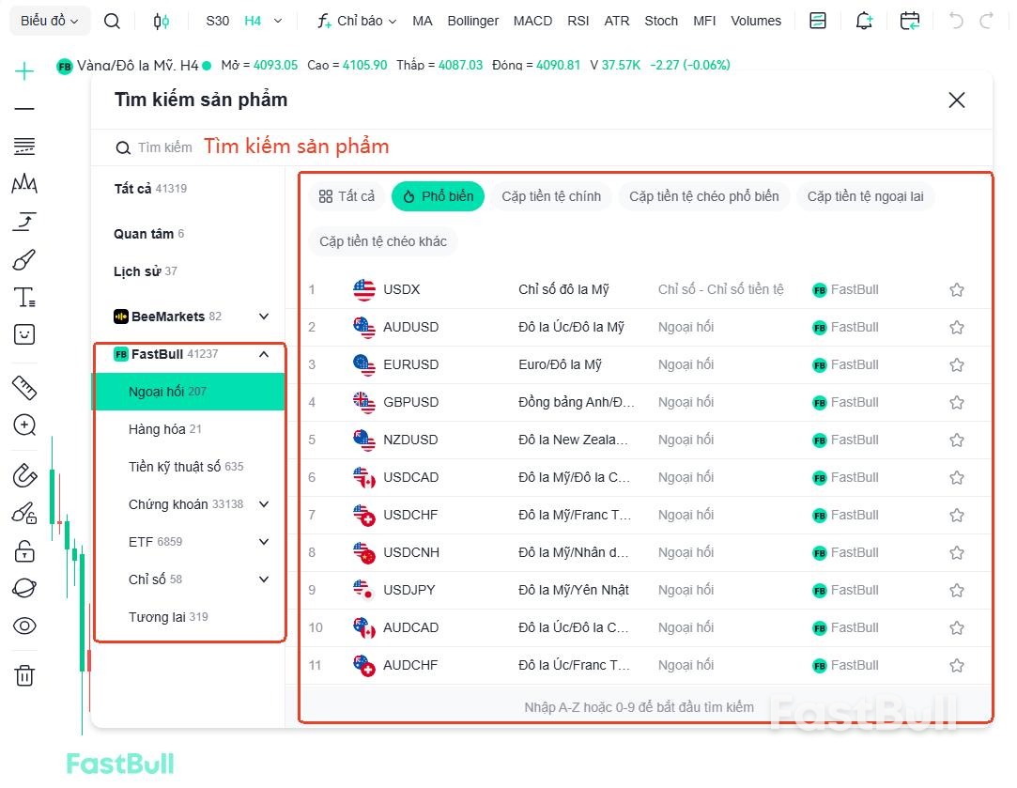
Task: Open the Lịch sử history category
Action: [146, 271]
